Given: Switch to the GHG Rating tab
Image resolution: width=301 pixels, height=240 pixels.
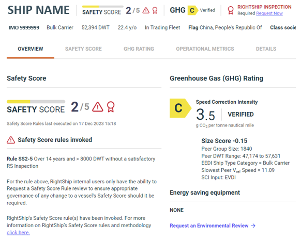Looking at the screenshot, I should pyautogui.click(x=139, y=49).
